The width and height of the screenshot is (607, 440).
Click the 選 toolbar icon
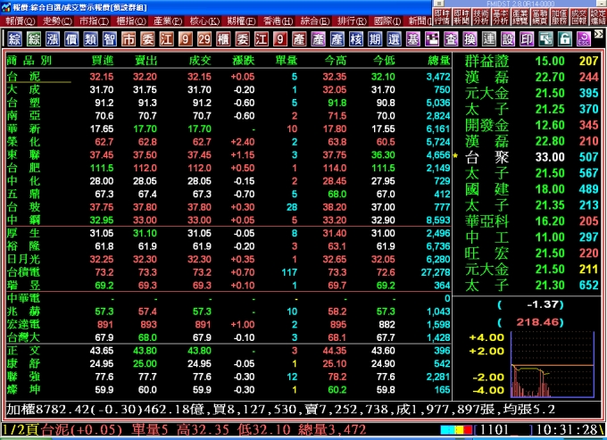point(394,38)
